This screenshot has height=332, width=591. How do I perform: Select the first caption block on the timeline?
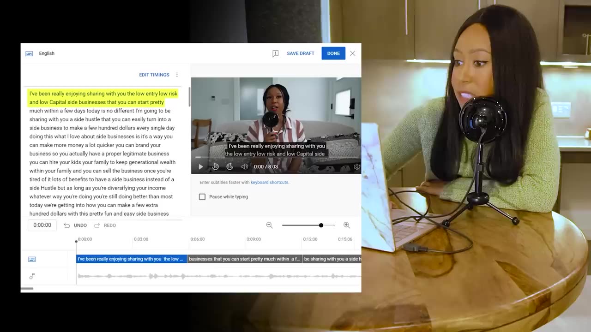[132, 259]
